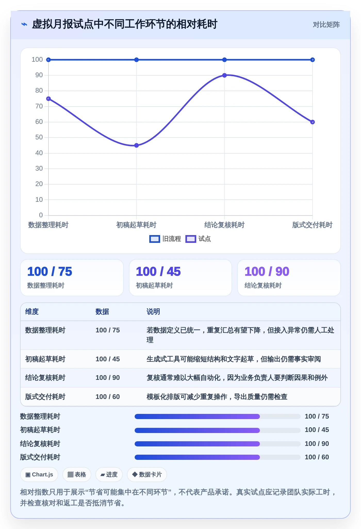
Task: Click the y-axis label 100
Action: tap(37, 60)
